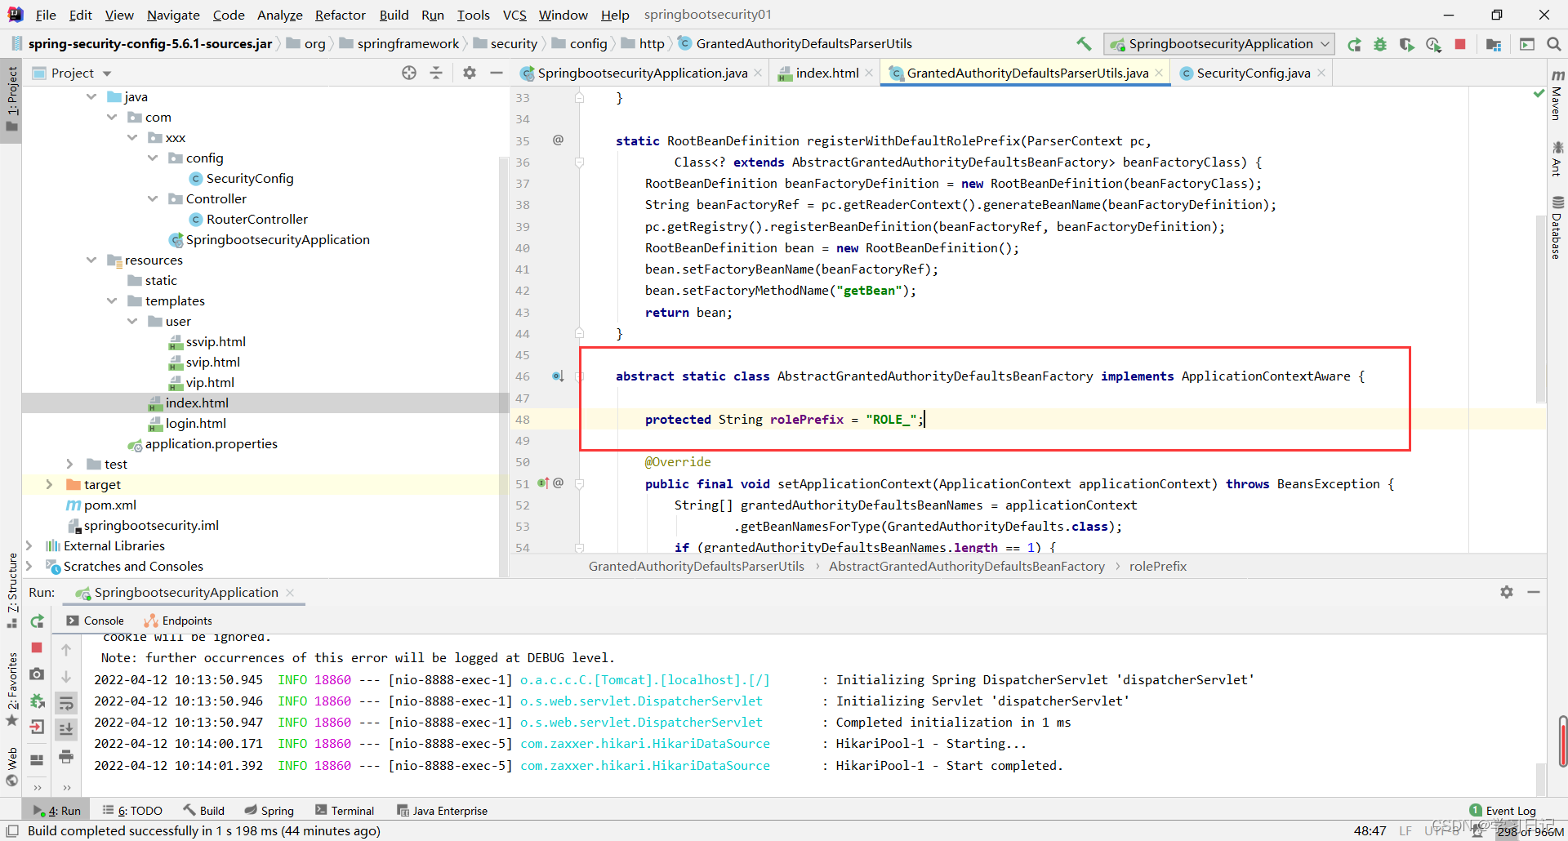The width and height of the screenshot is (1568, 841).
Task: Toggle the 2: Favorites side tool button
Action: coord(11,688)
